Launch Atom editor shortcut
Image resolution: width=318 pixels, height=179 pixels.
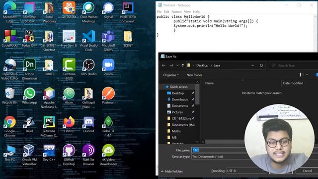click(69, 96)
